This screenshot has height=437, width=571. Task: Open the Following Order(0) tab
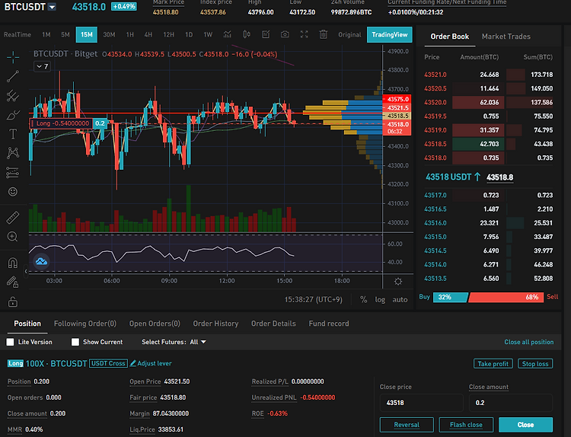pyautogui.click(x=85, y=324)
